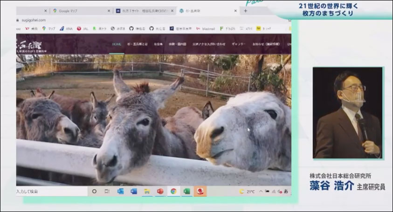Open Task View in the taskbar
Screen dimensions: 393x212
point(107,191)
